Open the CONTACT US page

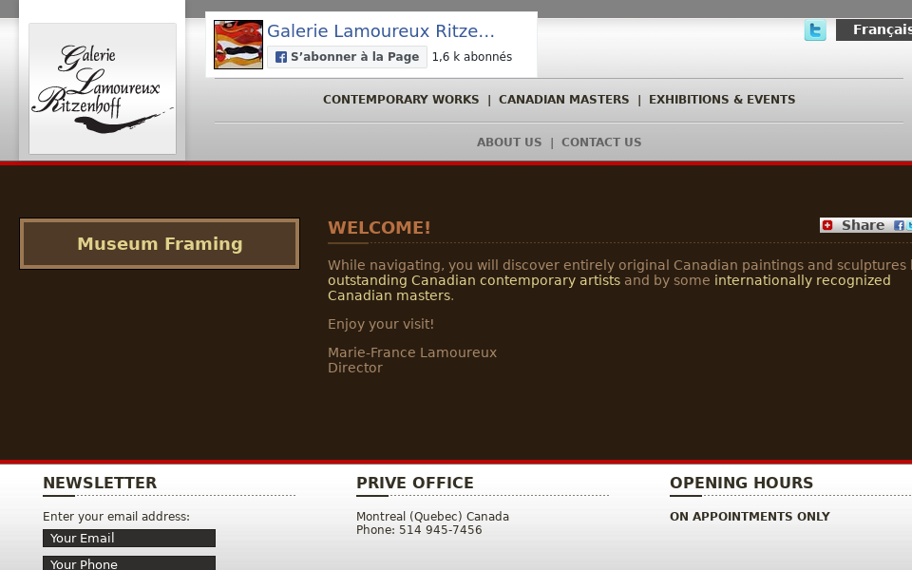[600, 142]
